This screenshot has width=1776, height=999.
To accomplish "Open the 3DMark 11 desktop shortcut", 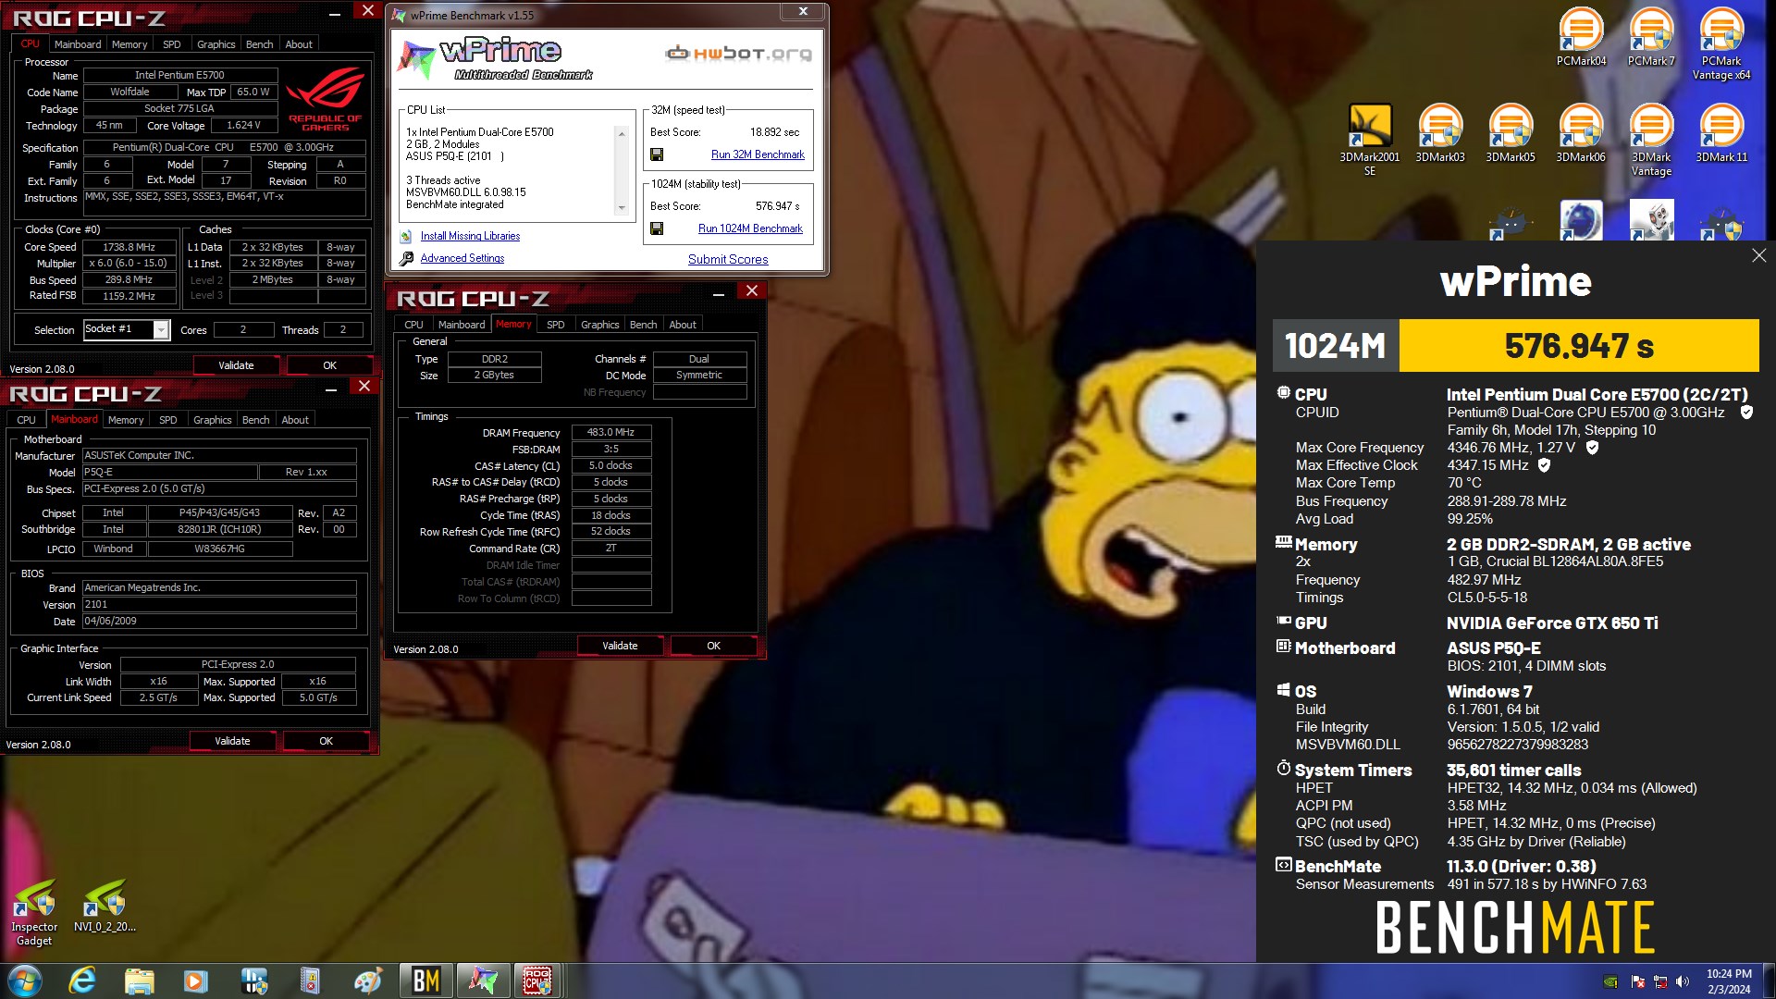I will (1721, 133).
